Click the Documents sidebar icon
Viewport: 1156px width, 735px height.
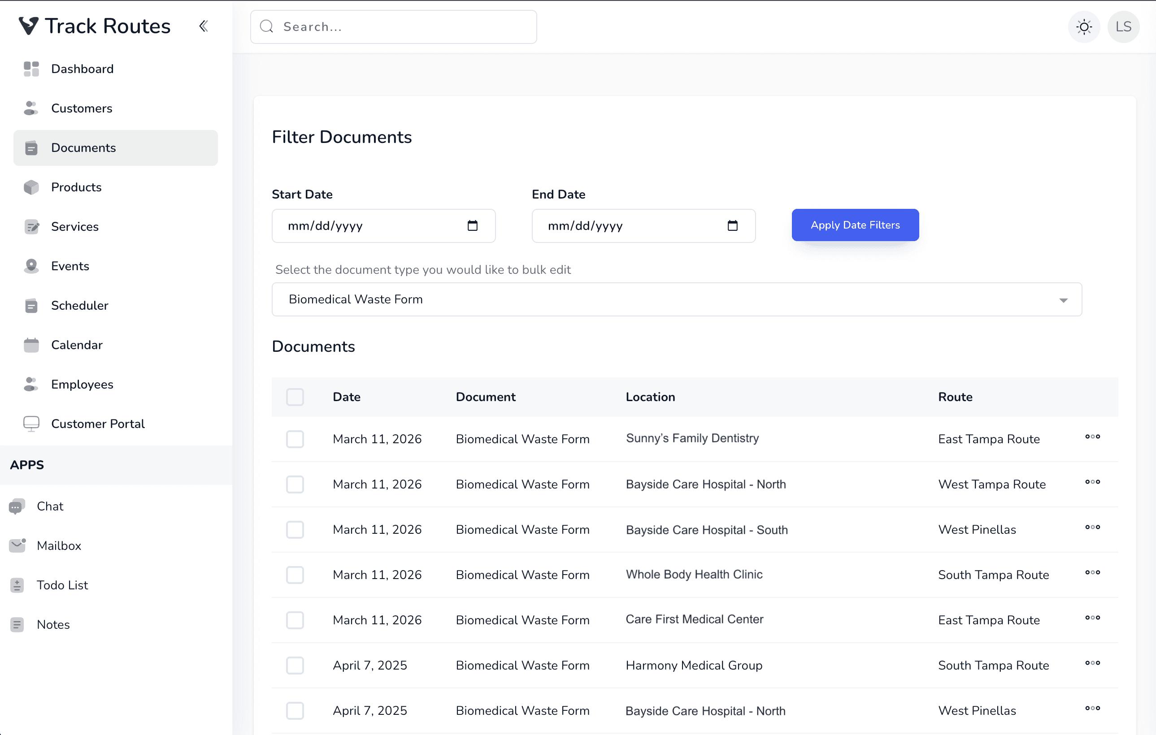click(31, 148)
